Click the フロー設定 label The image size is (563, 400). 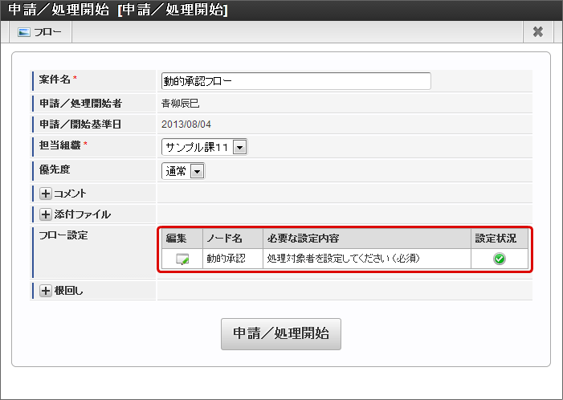point(63,235)
